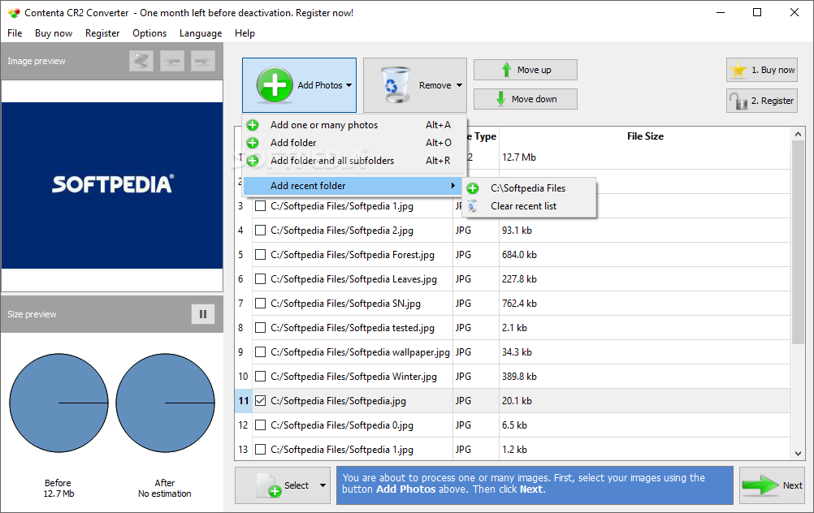Click the 12.7 Mb file size cell

(x=645, y=157)
